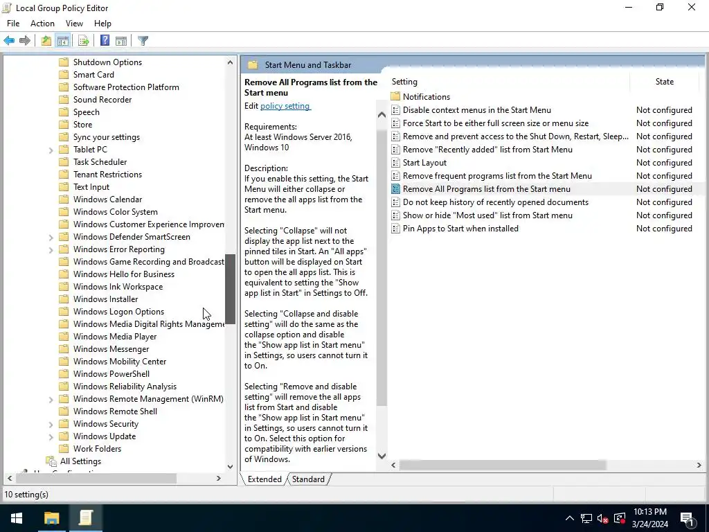This screenshot has width=709, height=532.
Task: Switch to the Standard tab
Action: 308,479
